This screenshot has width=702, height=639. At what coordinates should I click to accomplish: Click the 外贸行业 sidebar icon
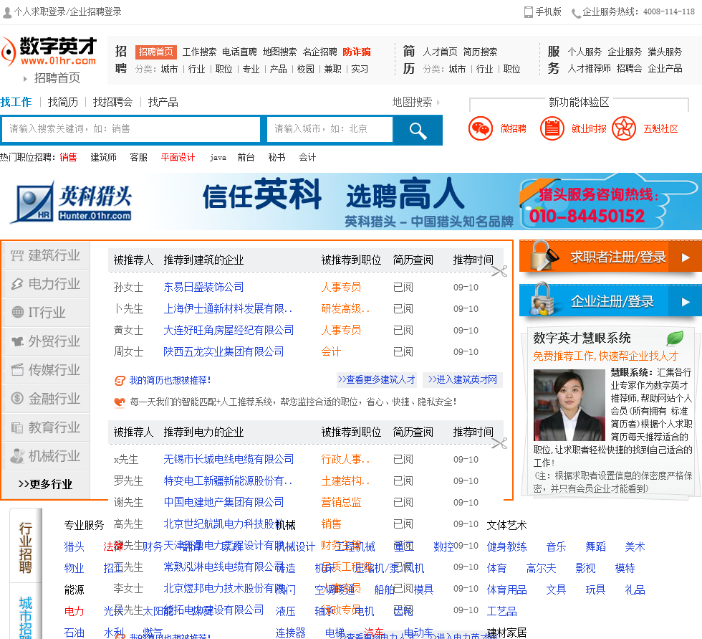[x=17, y=341]
